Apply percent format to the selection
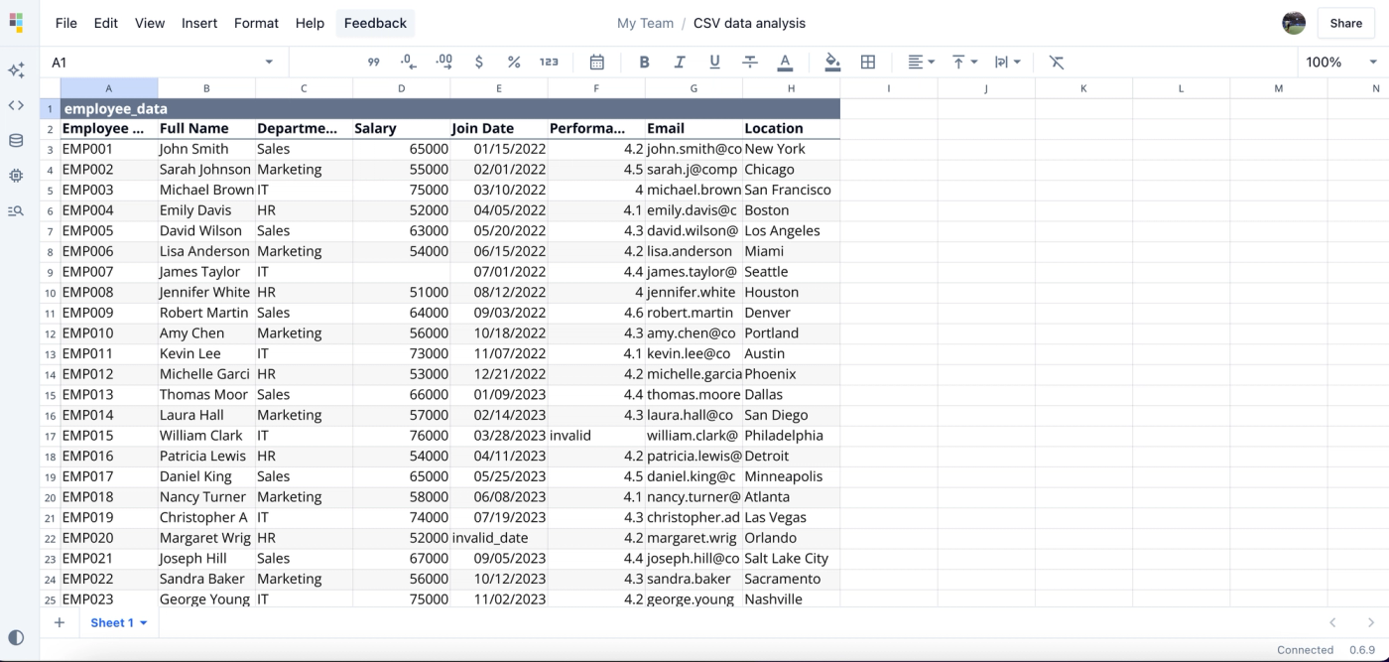The width and height of the screenshot is (1389, 662). [514, 62]
